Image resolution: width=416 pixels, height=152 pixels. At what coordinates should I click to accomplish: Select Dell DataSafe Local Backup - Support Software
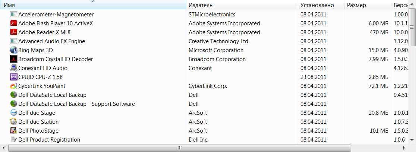(x=76, y=104)
